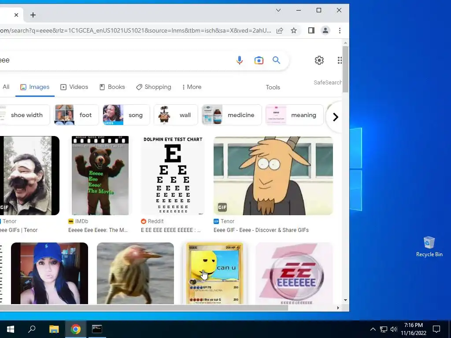This screenshot has height=338, width=451.
Task: Open Chrome side panel
Action: pyautogui.click(x=311, y=30)
